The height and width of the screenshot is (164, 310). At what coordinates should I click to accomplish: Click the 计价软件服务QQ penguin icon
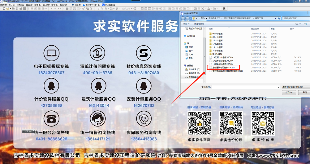51,86
